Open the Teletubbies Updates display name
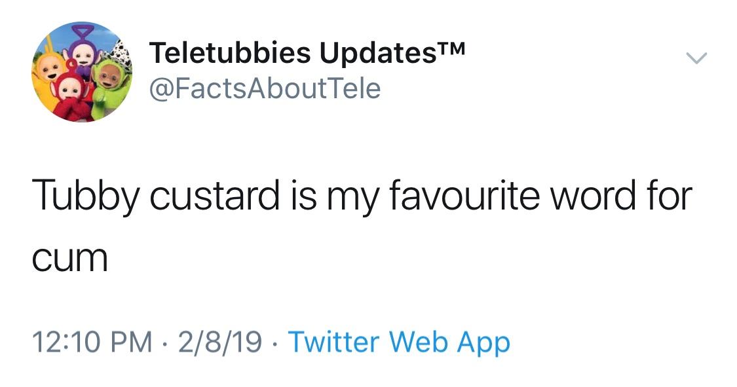The image size is (737, 387). [x=307, y=52]
